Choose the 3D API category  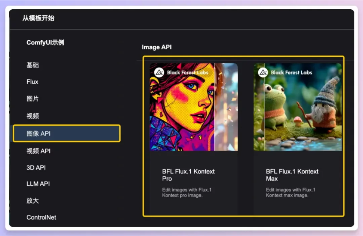pos(36,168)
